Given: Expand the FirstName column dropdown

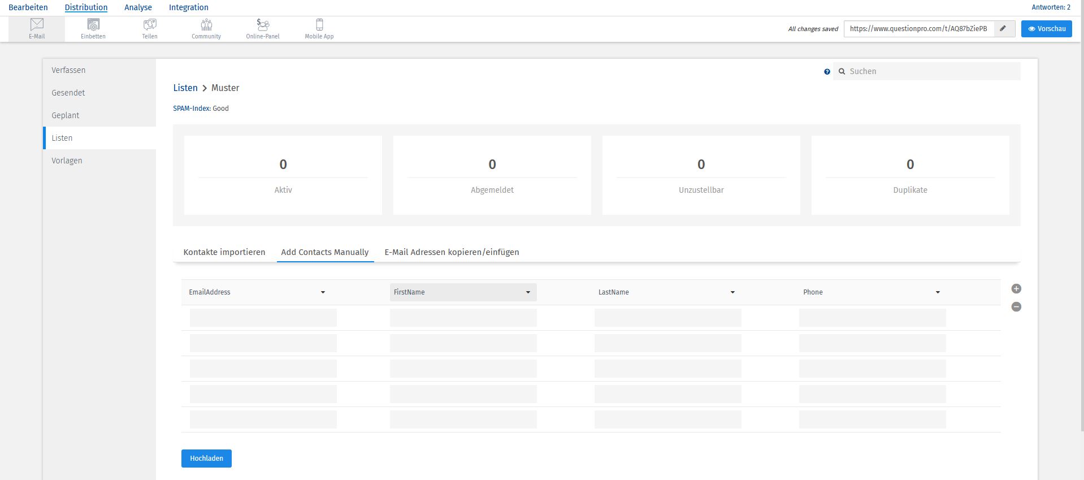Looking at the screenshot, I should [528, 292].
